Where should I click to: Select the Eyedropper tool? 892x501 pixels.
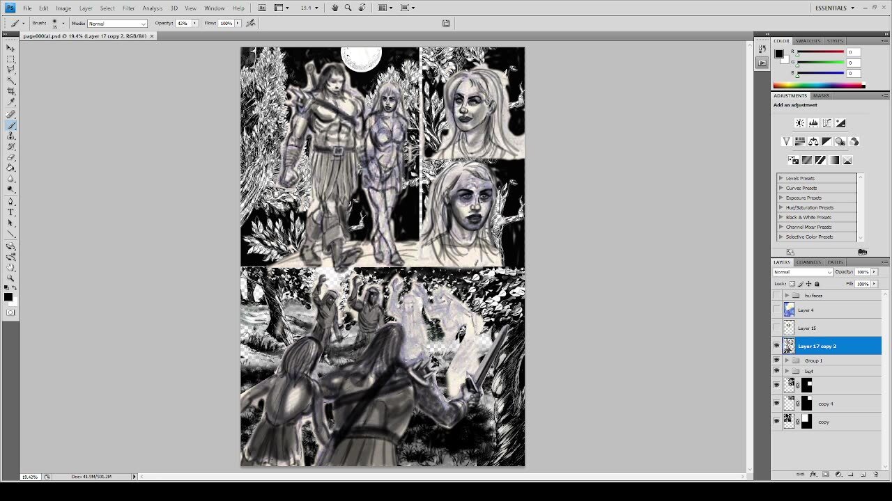[x=10, y=102]
